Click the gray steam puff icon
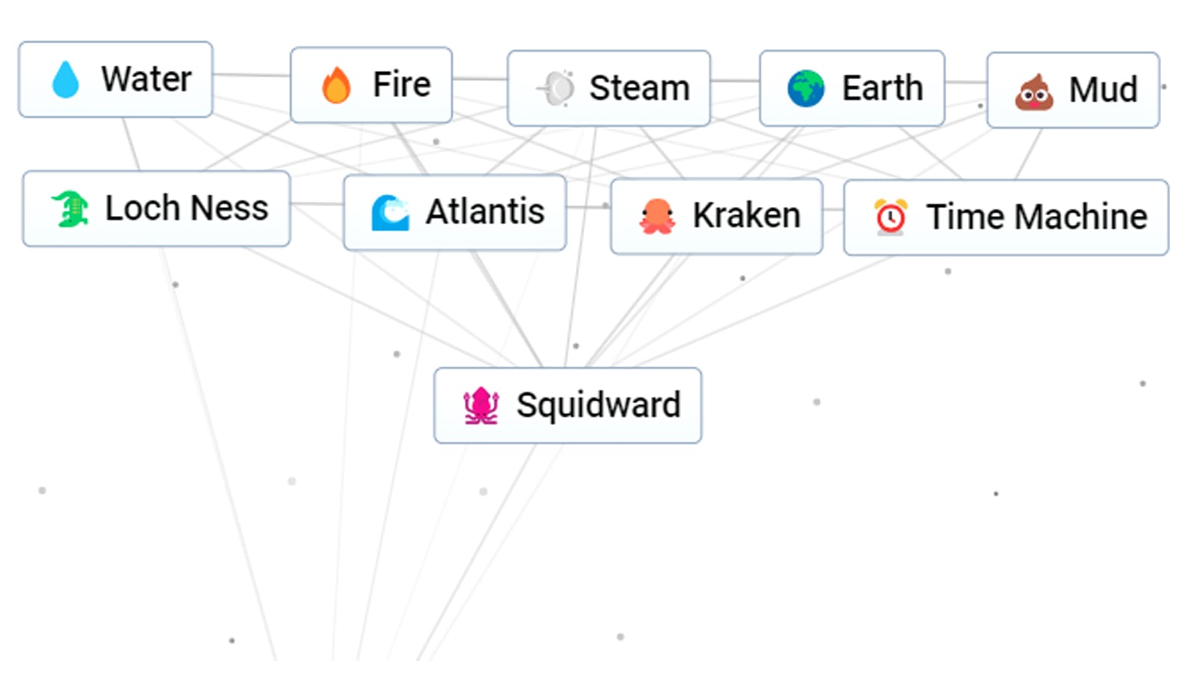The image size is (1197, 673). point(557,88)
